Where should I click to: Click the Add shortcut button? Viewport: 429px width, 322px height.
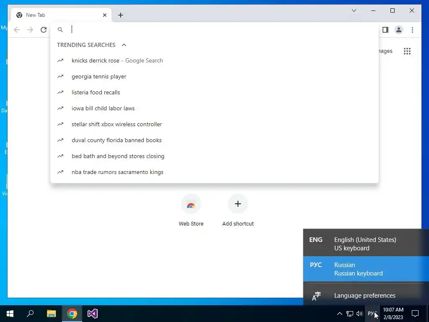click(x=238, y=210)
